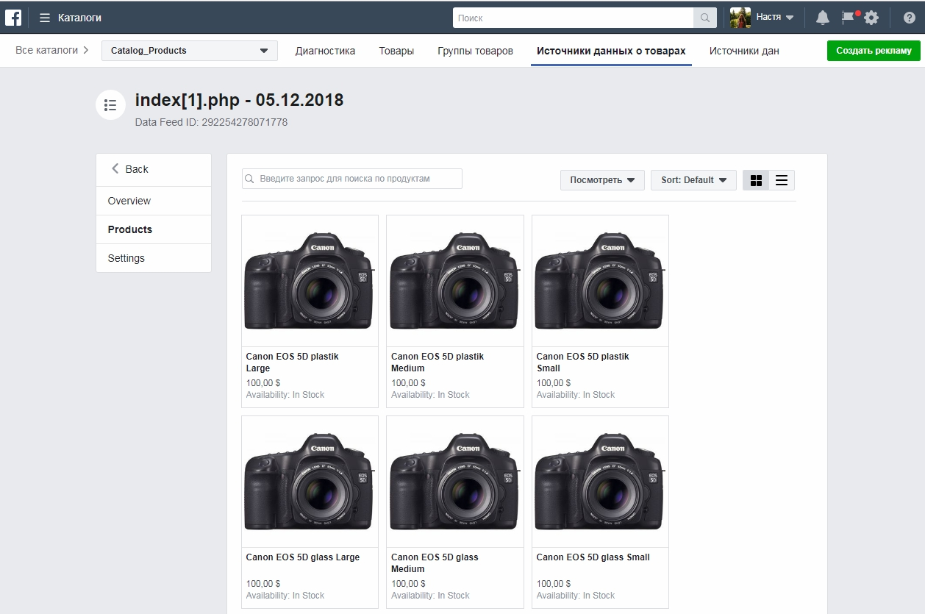Click the Back arrow chevron

click(115, 169)
